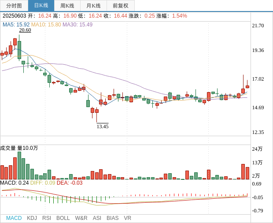Screen dimensions: 273x223
Task: Click the 0.69 MACD axis label
Action: 257,184
